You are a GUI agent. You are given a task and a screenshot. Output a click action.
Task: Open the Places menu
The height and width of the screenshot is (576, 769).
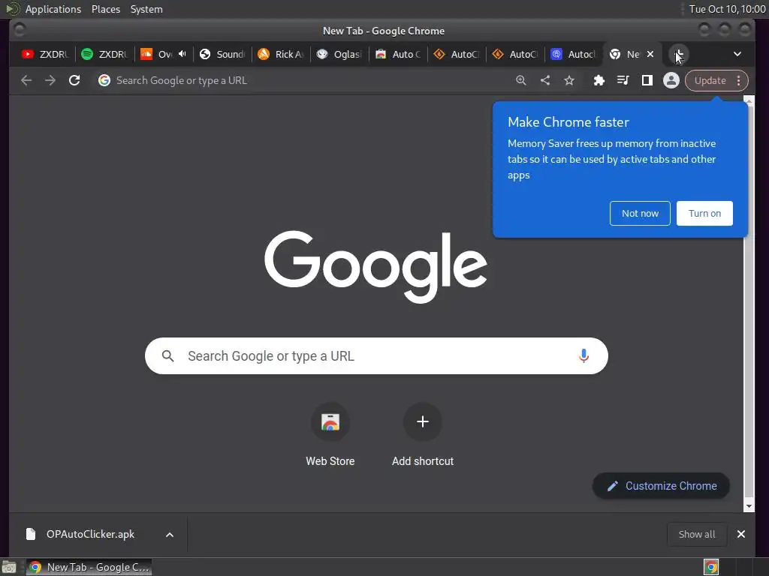[x=105, y=9]
